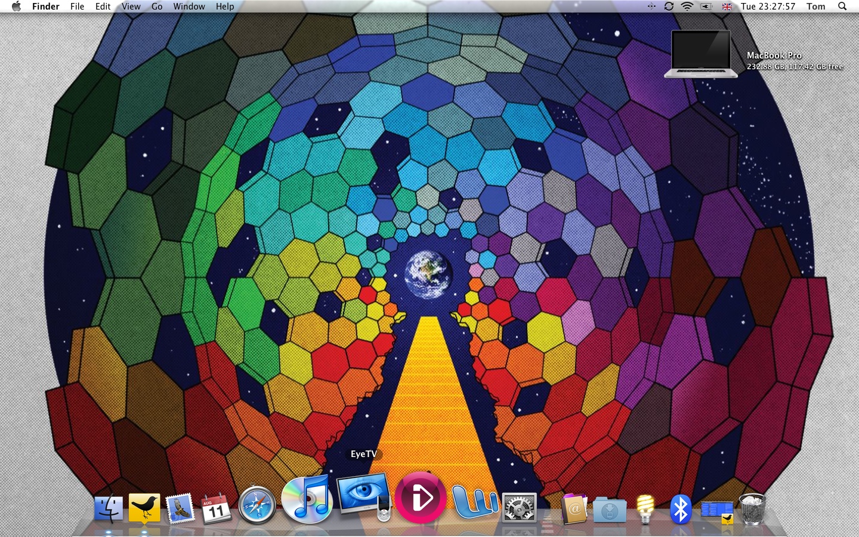Open the Trash in the dock
Viewport: 859px width, 537px height.
pyautogui.click(x=753, y=509)
